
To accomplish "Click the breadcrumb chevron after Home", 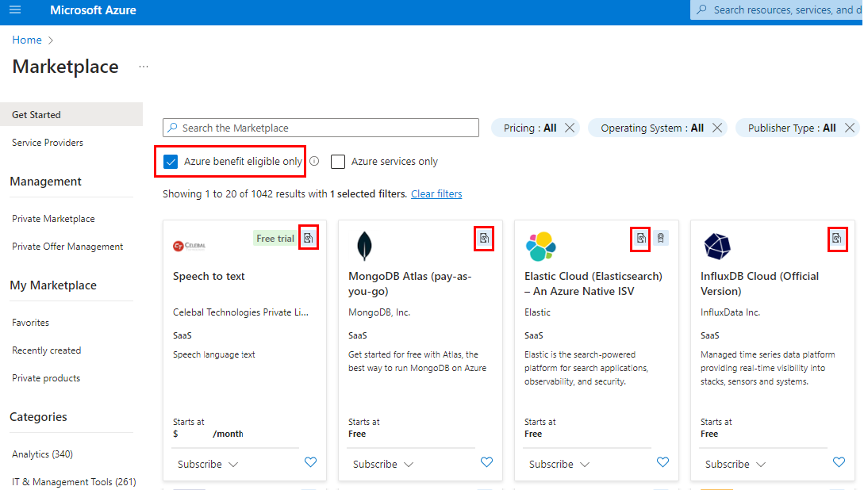I will [51, 40].
